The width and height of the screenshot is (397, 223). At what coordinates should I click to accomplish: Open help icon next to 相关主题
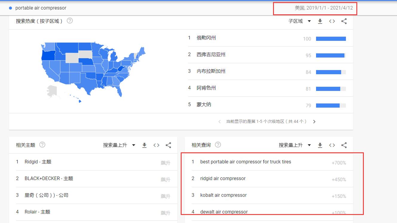42,145
